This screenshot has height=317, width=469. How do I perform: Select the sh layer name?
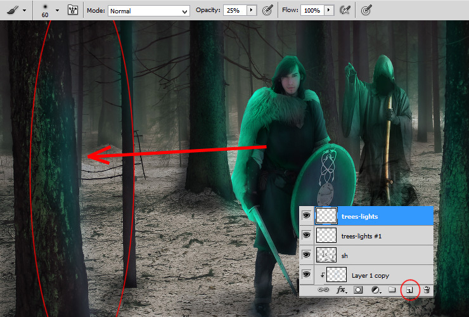tap(345, 256)
